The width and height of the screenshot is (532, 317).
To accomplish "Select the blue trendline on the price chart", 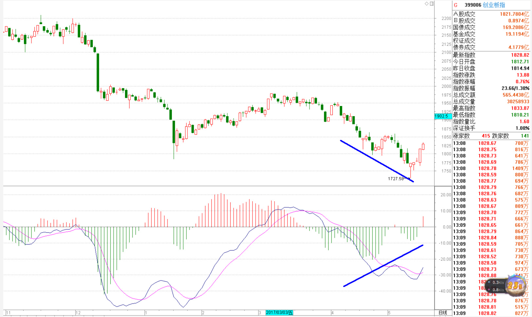I will pos(376,161).
